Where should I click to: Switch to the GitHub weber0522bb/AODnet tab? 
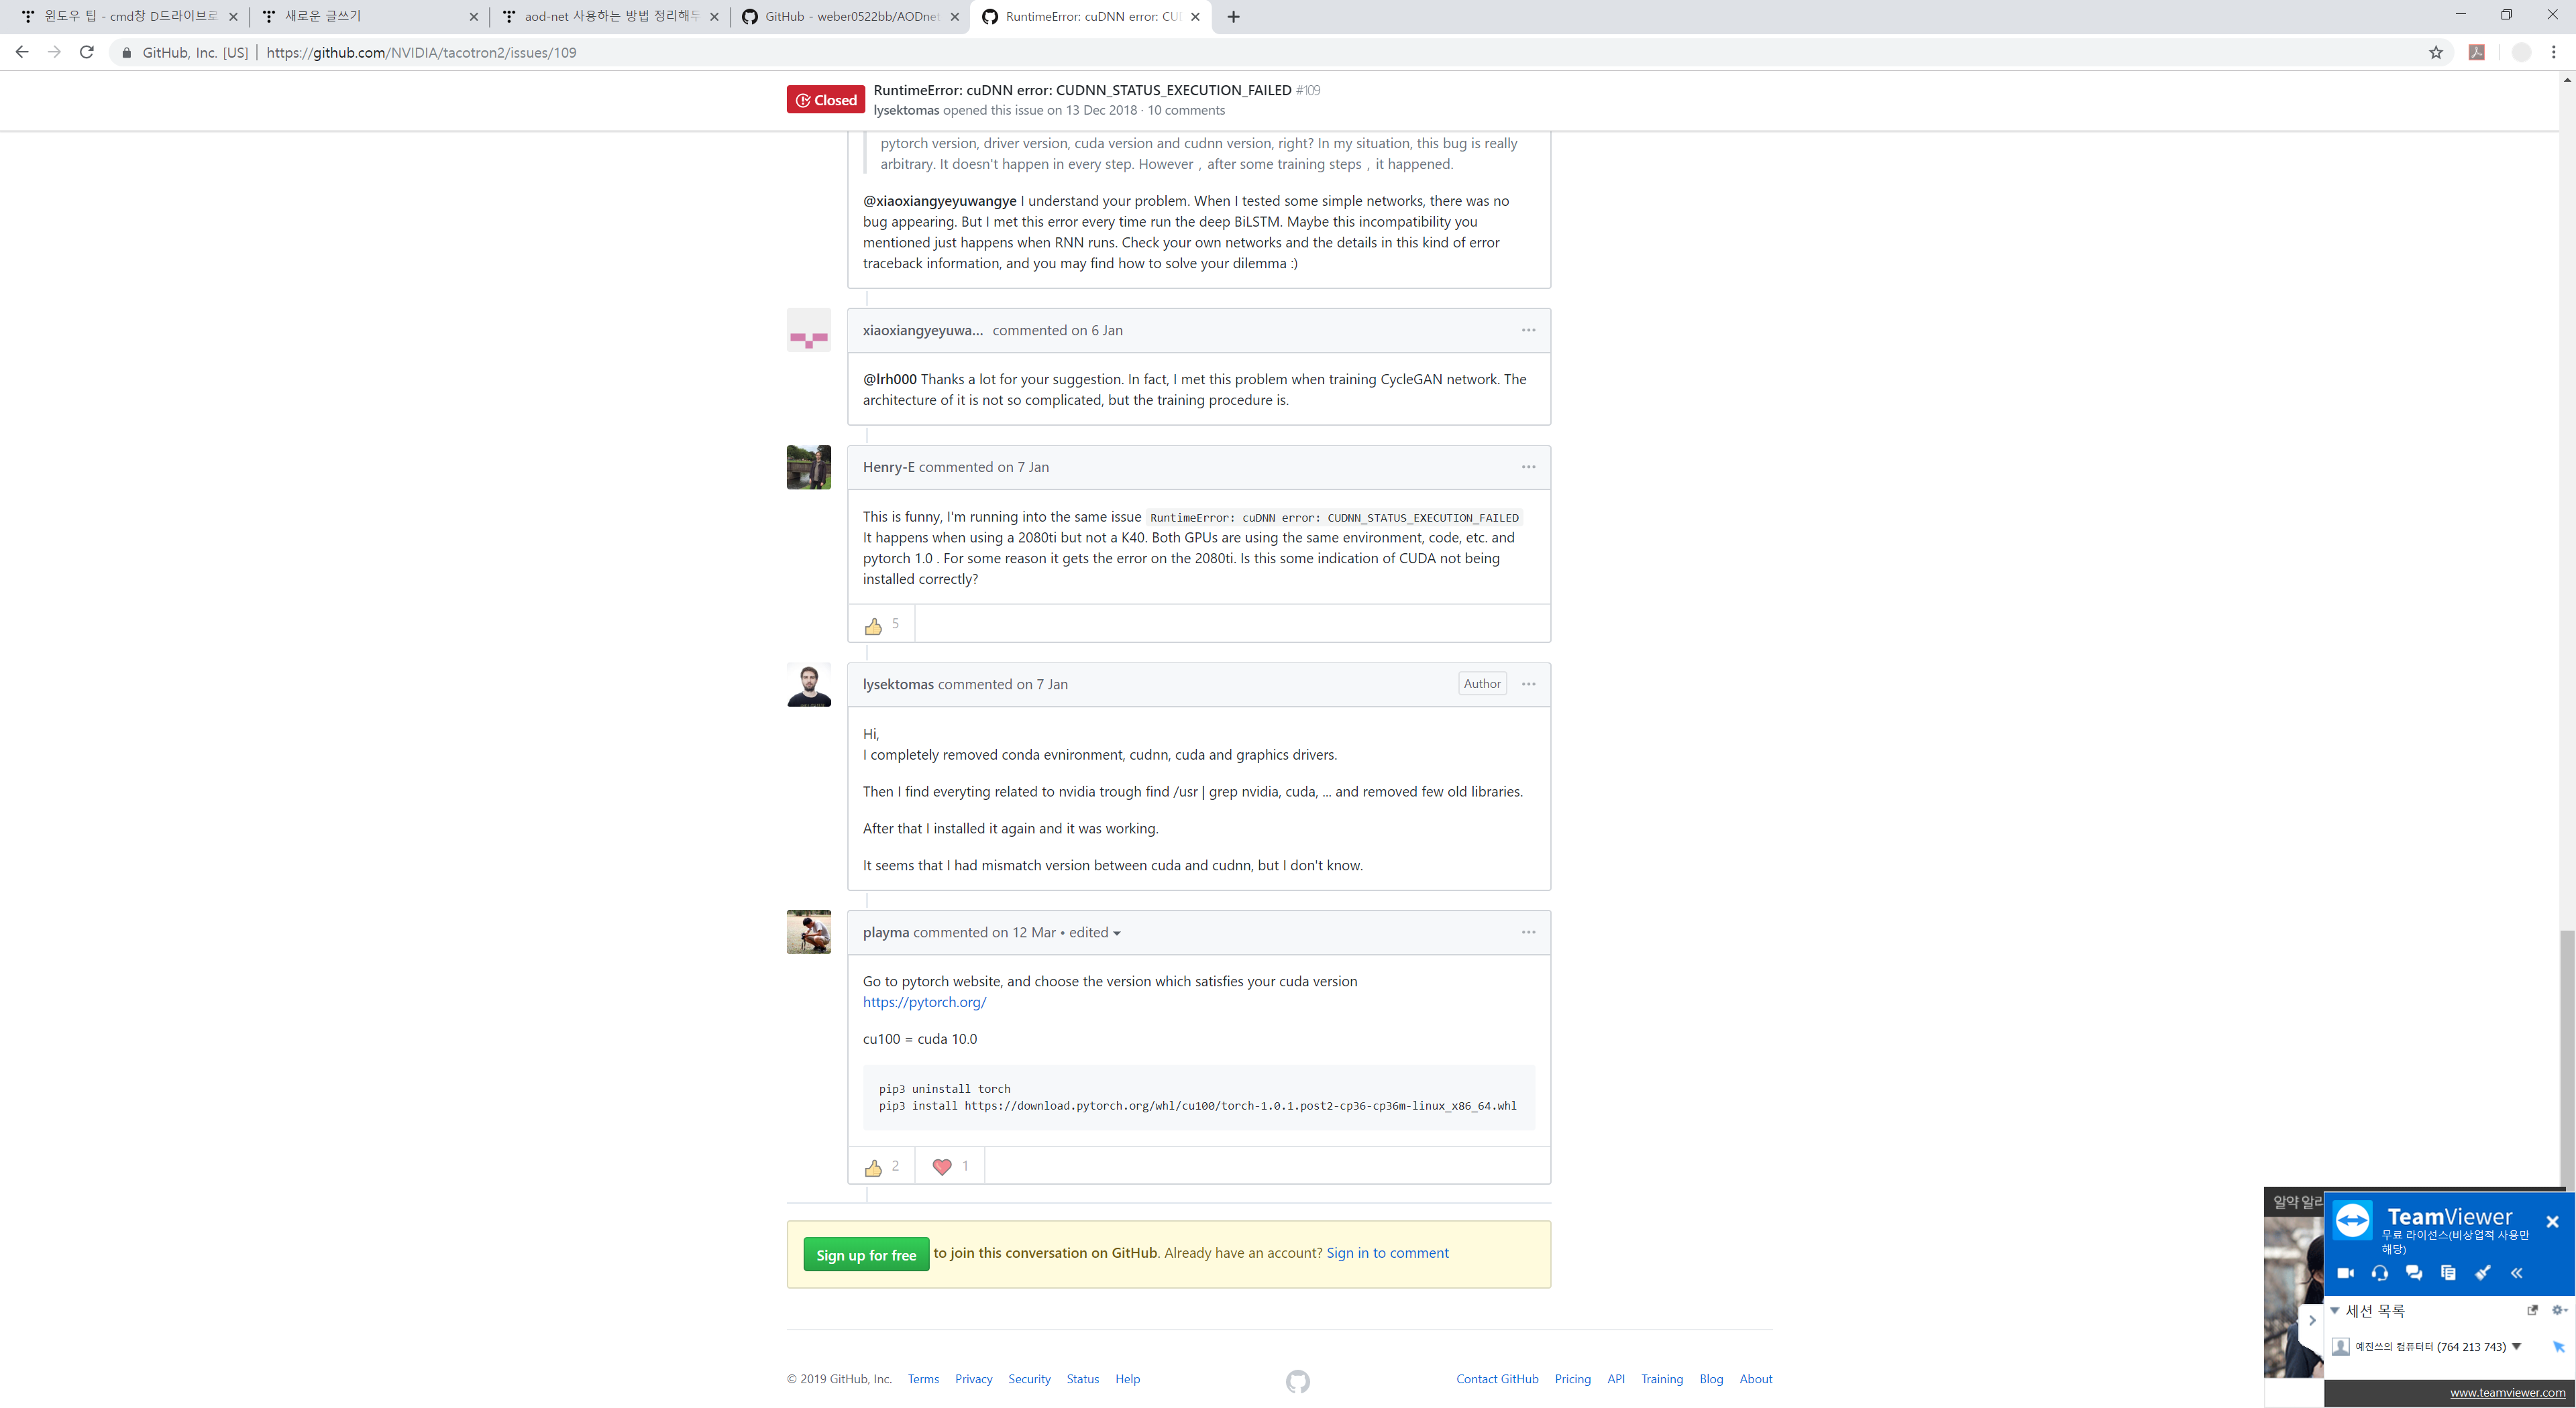click(x=850, y=17)
